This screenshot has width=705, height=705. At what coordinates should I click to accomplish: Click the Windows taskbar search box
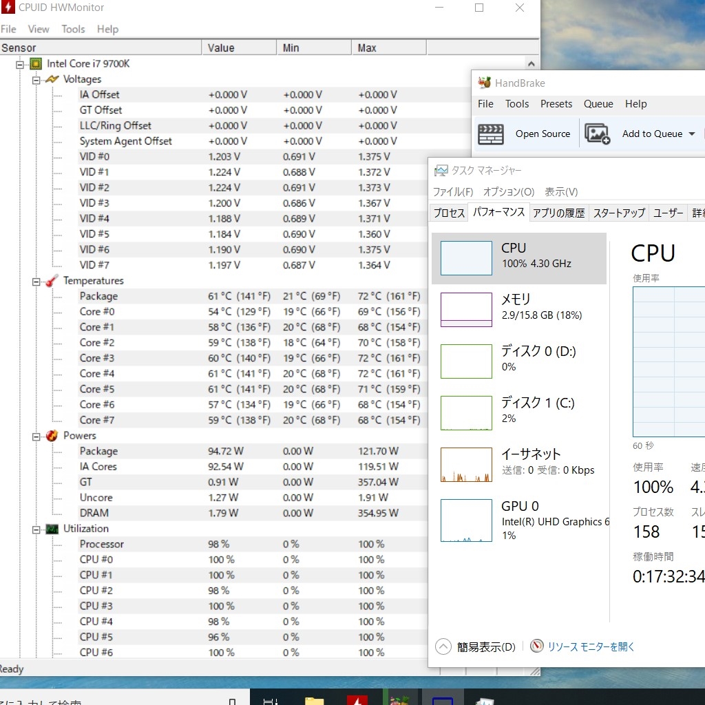125,697
